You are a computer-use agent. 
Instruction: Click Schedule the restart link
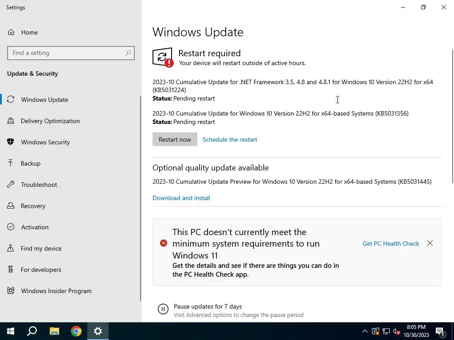point(230,139)
